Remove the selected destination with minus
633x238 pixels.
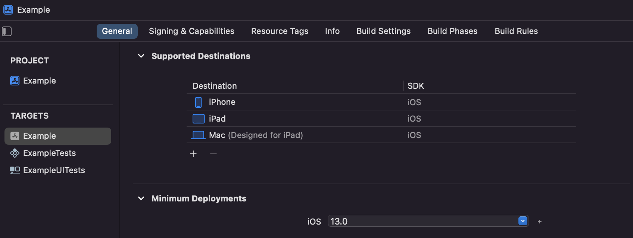[213, 154]
